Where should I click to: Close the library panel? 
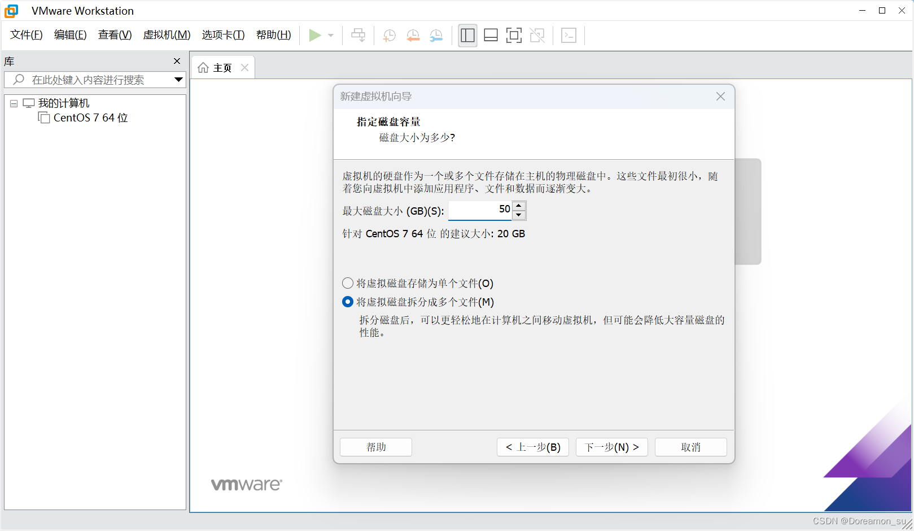[177, 61]
